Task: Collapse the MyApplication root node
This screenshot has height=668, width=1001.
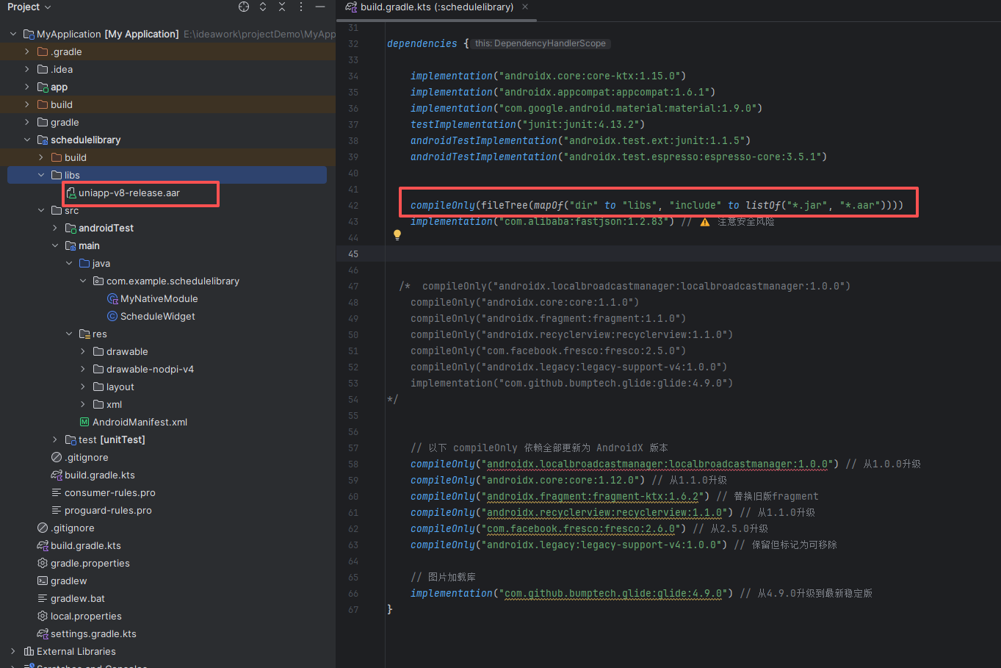Action: coord(13,34)
